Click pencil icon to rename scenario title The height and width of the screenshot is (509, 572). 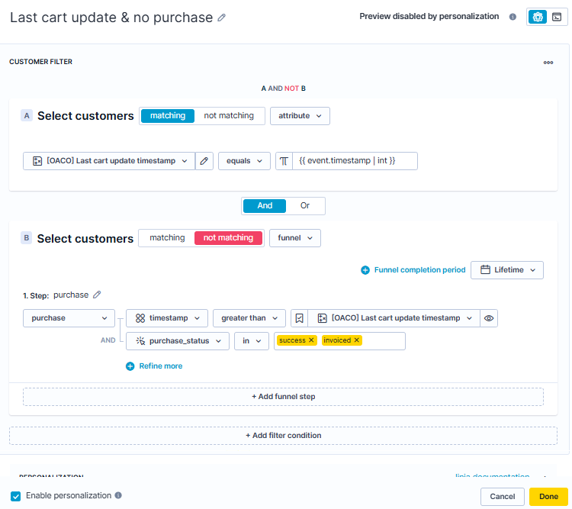(x=222, y=18)
